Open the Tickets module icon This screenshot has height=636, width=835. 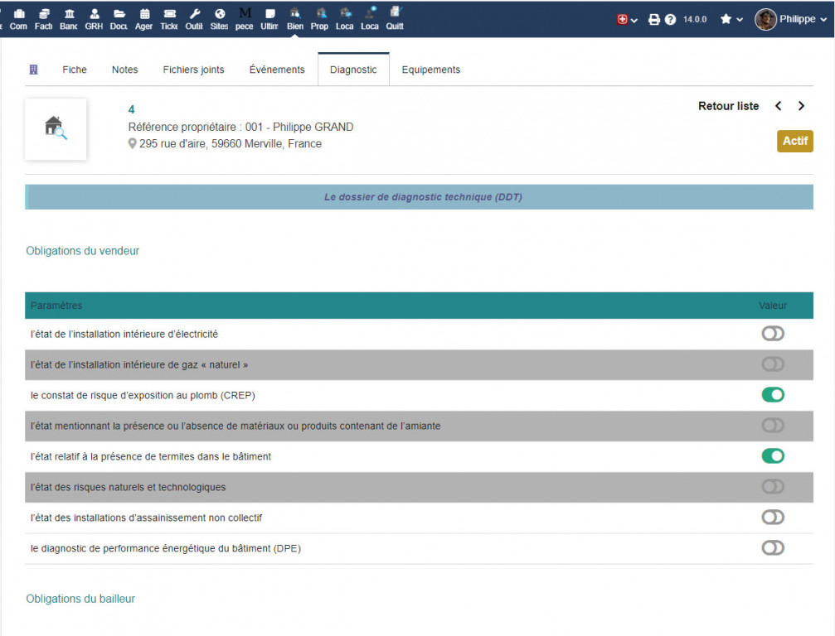(169, 18)
